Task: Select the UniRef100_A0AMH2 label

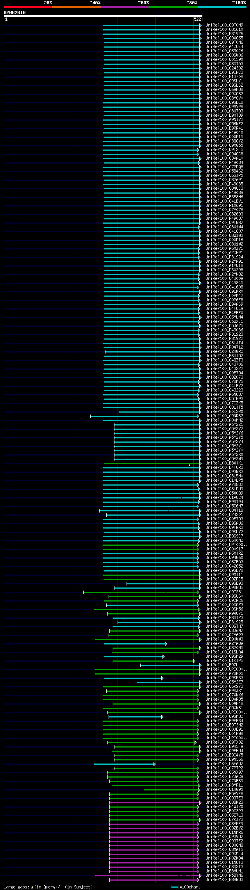Action: (224, 420)
